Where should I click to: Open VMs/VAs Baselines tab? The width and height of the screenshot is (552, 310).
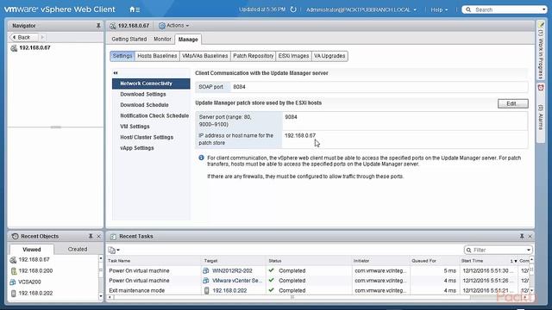click(205, 56)
